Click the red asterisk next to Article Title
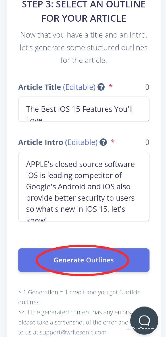166x337 pixels. 110,86
